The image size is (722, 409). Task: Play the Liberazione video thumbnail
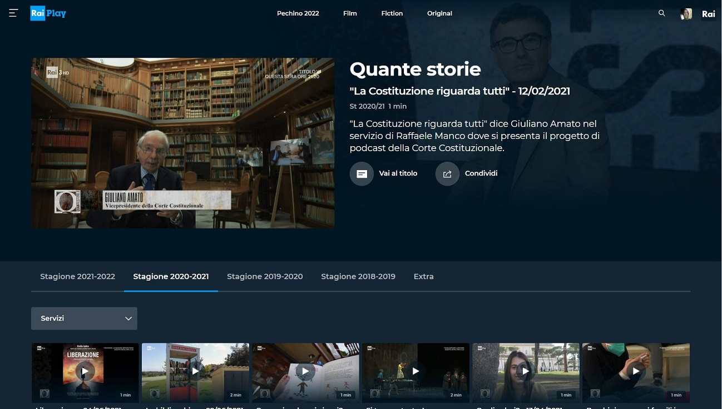(85, 371)
